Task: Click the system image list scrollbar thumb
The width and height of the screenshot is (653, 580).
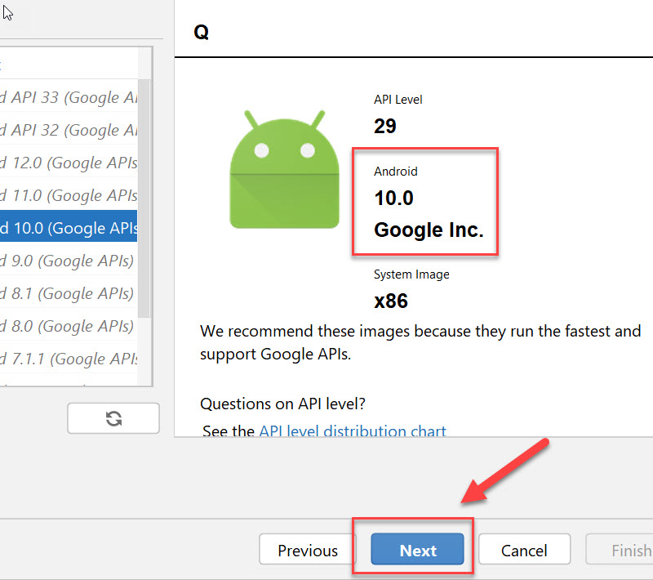Action: (x=144, y=199)
